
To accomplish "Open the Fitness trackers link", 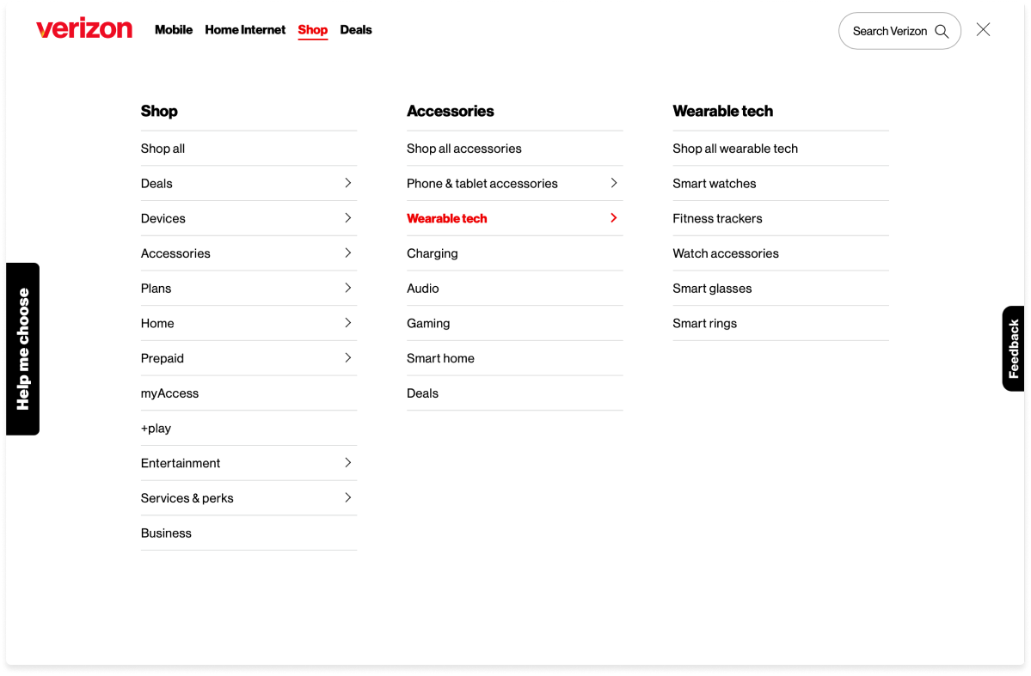I will tap(717, 218).
